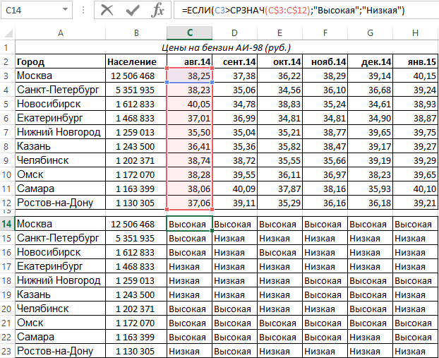Click 'Ростов-на-Дону' cell in row 23
439x358 pixels.
tap(60, 351)
